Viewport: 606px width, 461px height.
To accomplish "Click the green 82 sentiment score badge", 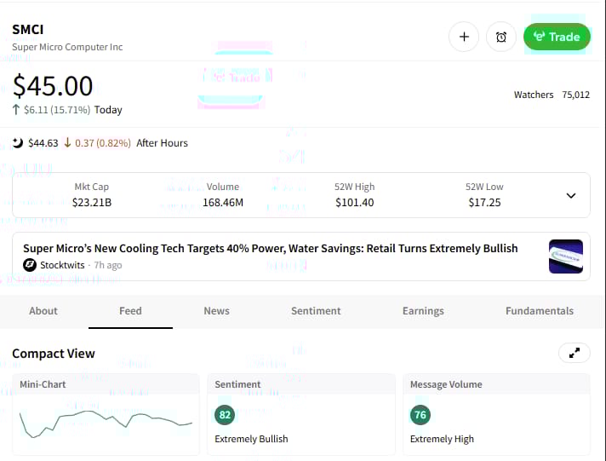I will click(225, 415).
